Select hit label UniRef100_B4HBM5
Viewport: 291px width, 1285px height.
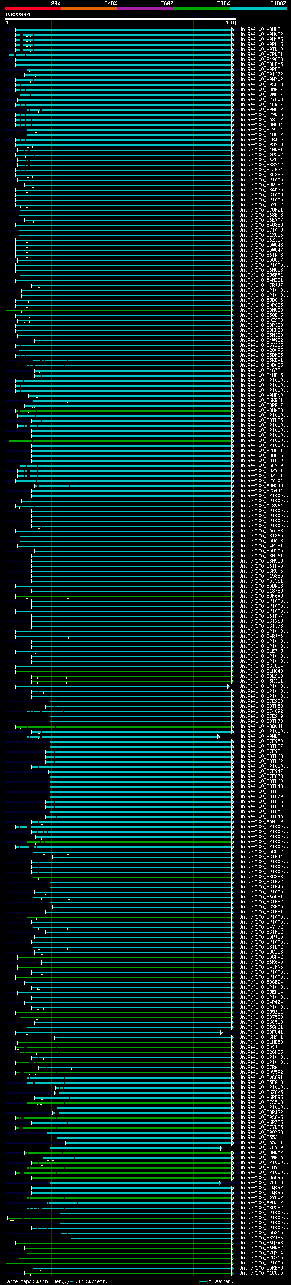click(x=261, y=375)
